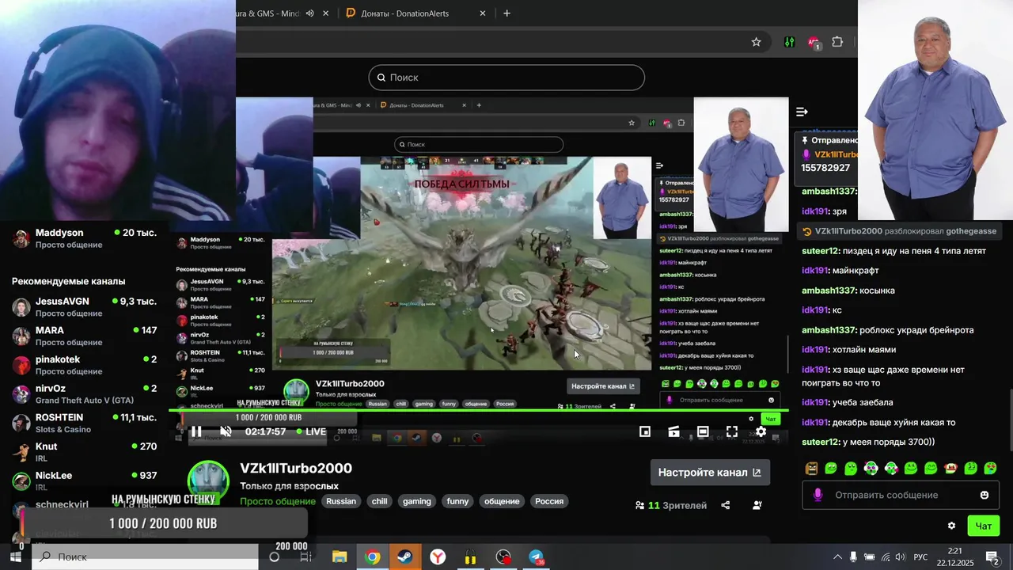Close the DonationAlerts browser tab

(483, 13)
